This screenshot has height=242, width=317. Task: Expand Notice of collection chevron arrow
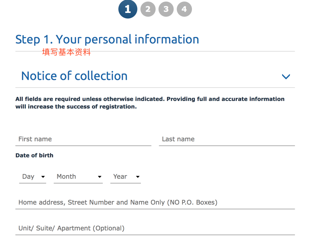(x=286, y=77)
